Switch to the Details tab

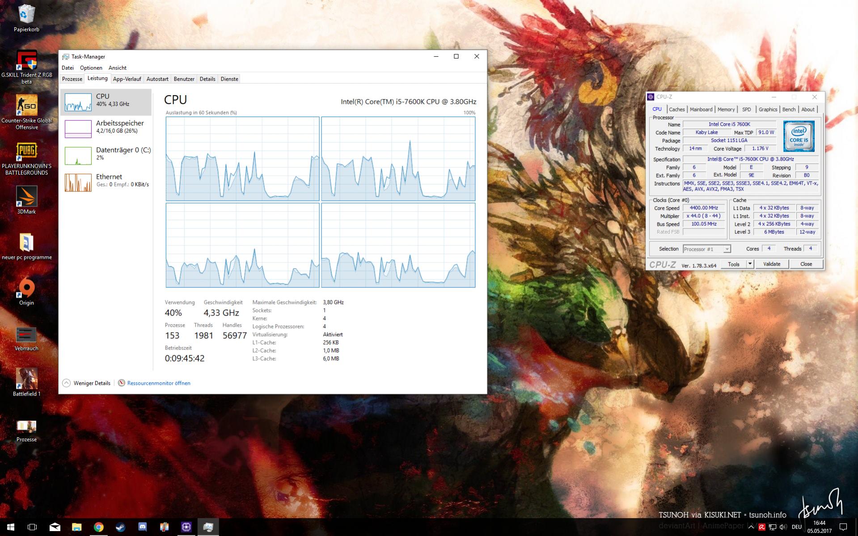point(207,79)
